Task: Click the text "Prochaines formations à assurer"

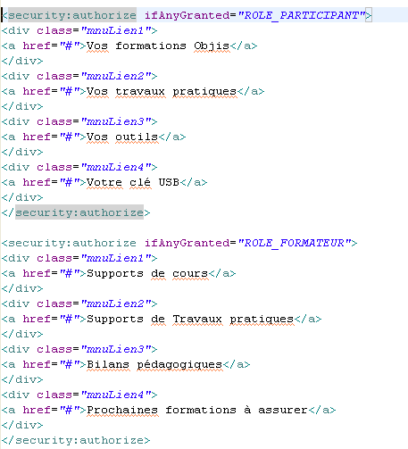Action: pos(197,410)
